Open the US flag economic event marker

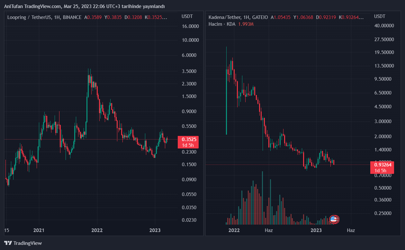(x=334, y=219)
